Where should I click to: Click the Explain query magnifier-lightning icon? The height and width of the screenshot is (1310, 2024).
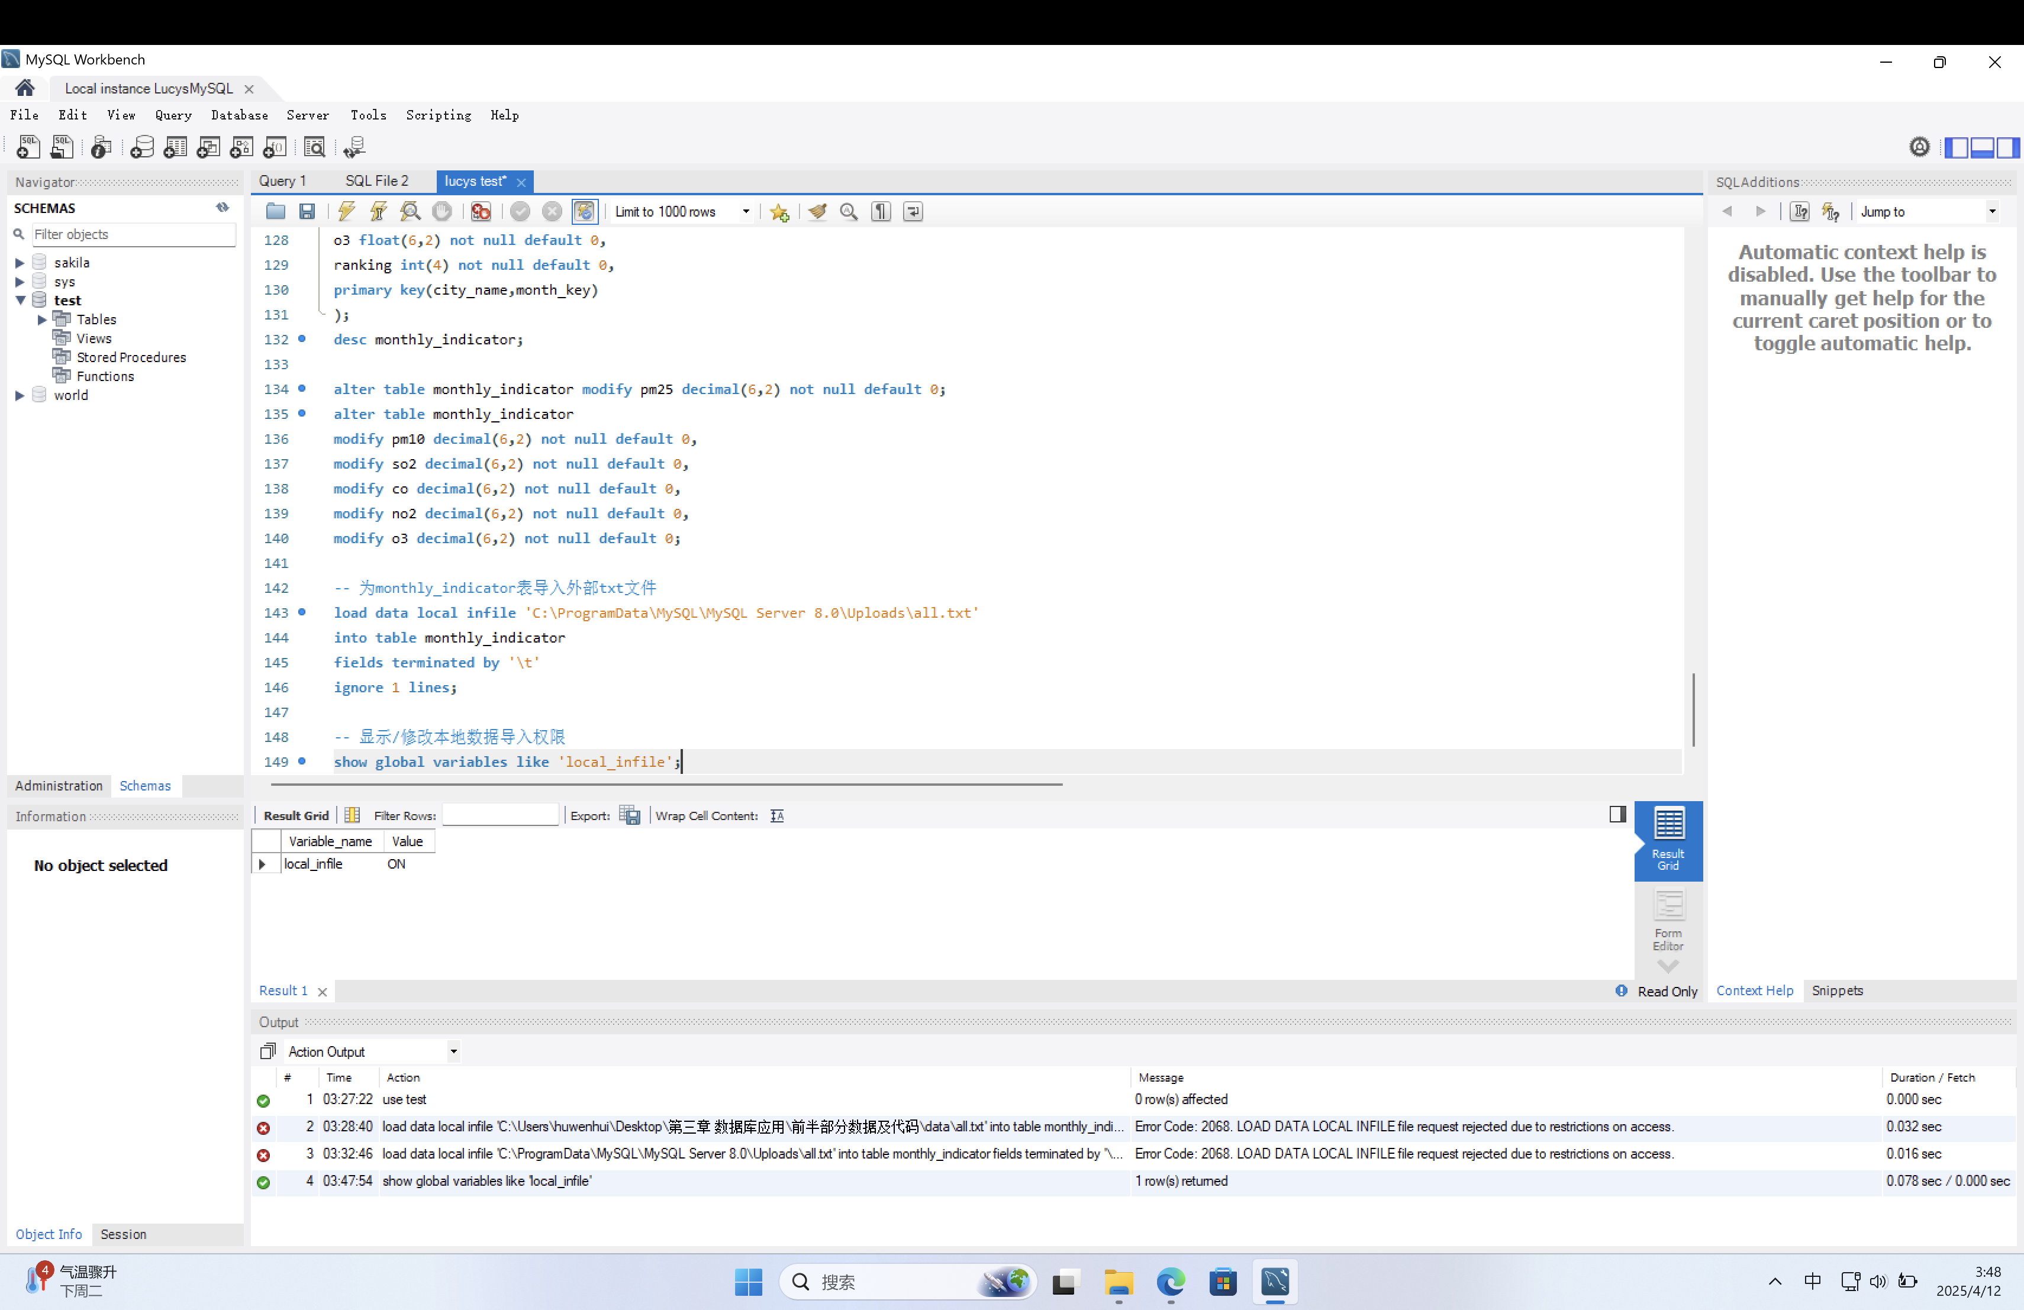point(410,212)
